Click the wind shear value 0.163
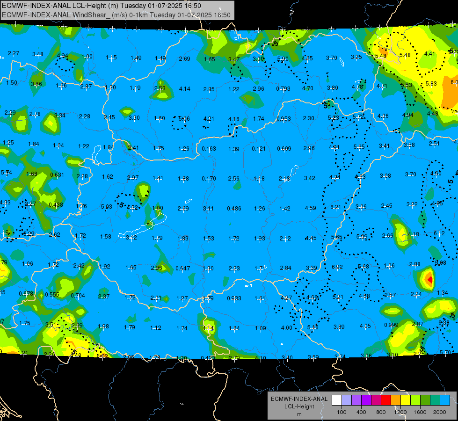Screen dimensions: 458x421 [x=209, y=148]
